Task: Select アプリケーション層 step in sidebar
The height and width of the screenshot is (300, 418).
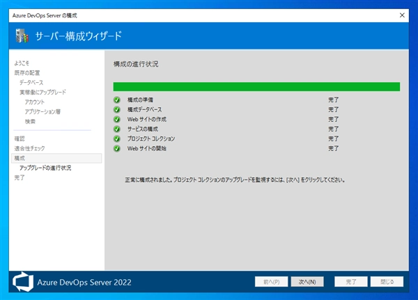Action: coord(42,111)
